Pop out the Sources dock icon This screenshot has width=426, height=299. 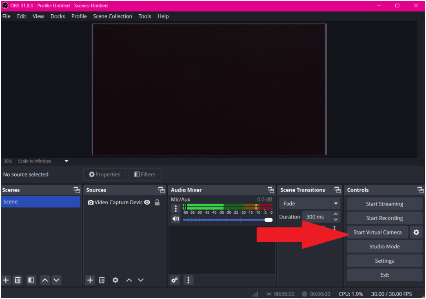162,190
